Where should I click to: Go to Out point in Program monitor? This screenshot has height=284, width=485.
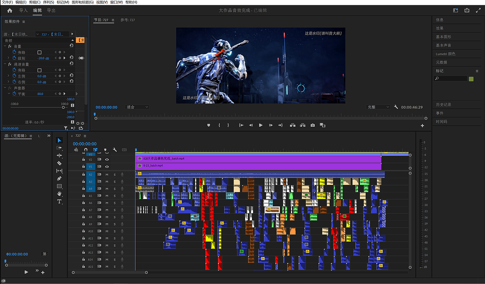[x=280, y=125]
